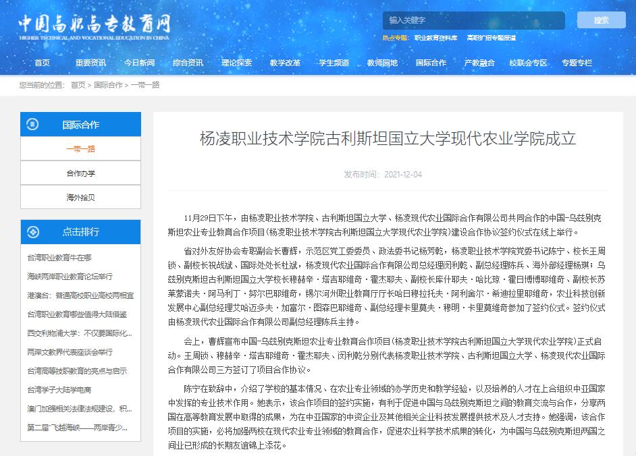Open the 职业教育资料库 hot topic link

coord(435,38)
